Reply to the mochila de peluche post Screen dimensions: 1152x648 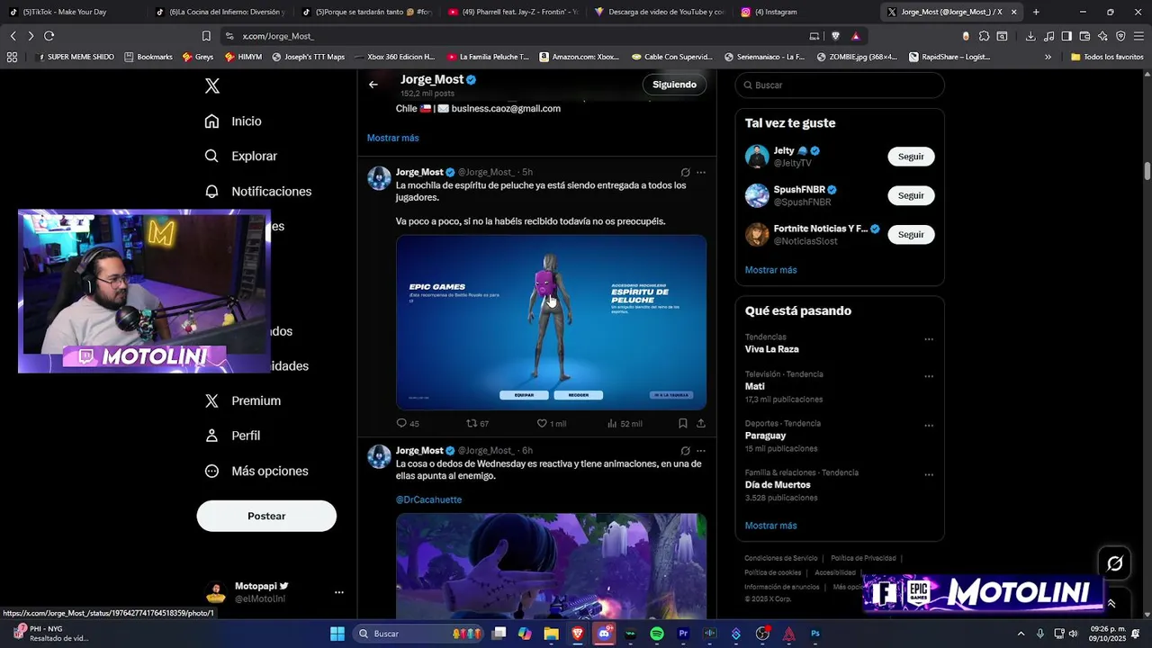point(408,423)
